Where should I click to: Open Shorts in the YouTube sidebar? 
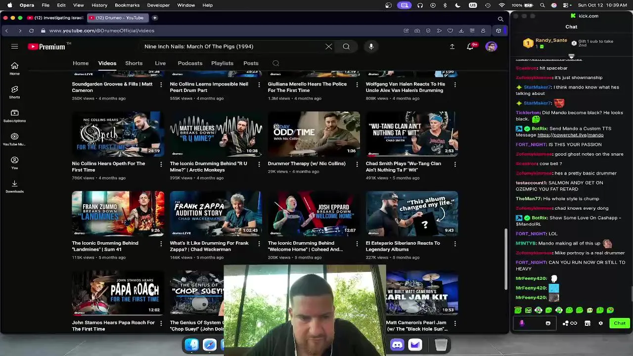(14, 92)
